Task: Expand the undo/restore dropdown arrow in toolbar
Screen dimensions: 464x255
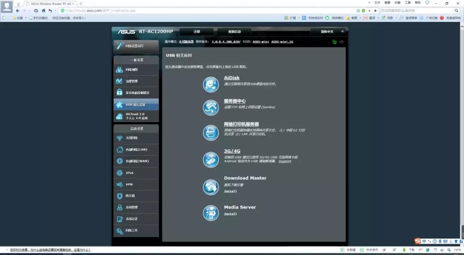Action: (55, 11)
